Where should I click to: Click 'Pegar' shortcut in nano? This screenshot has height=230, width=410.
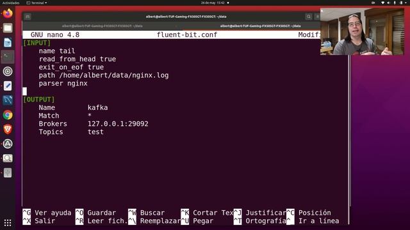point(197,221)
